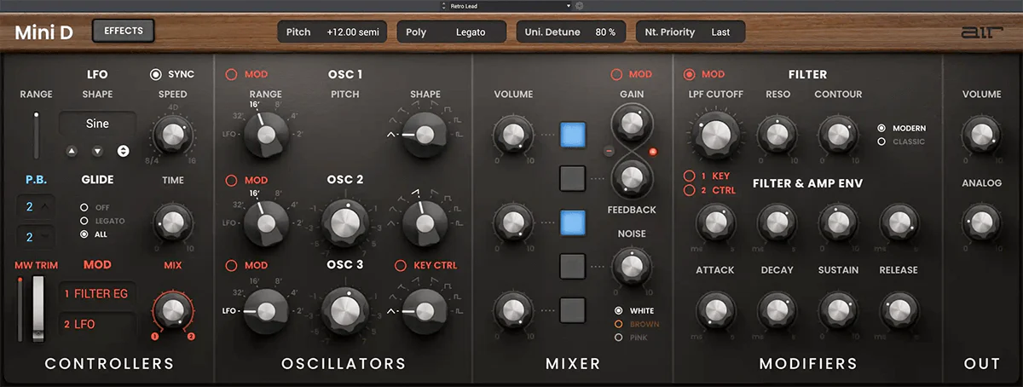Viewport: 1023px width, 387px height.
Task: Toggle LFO Sync
Action: click(x=156, y=74)
